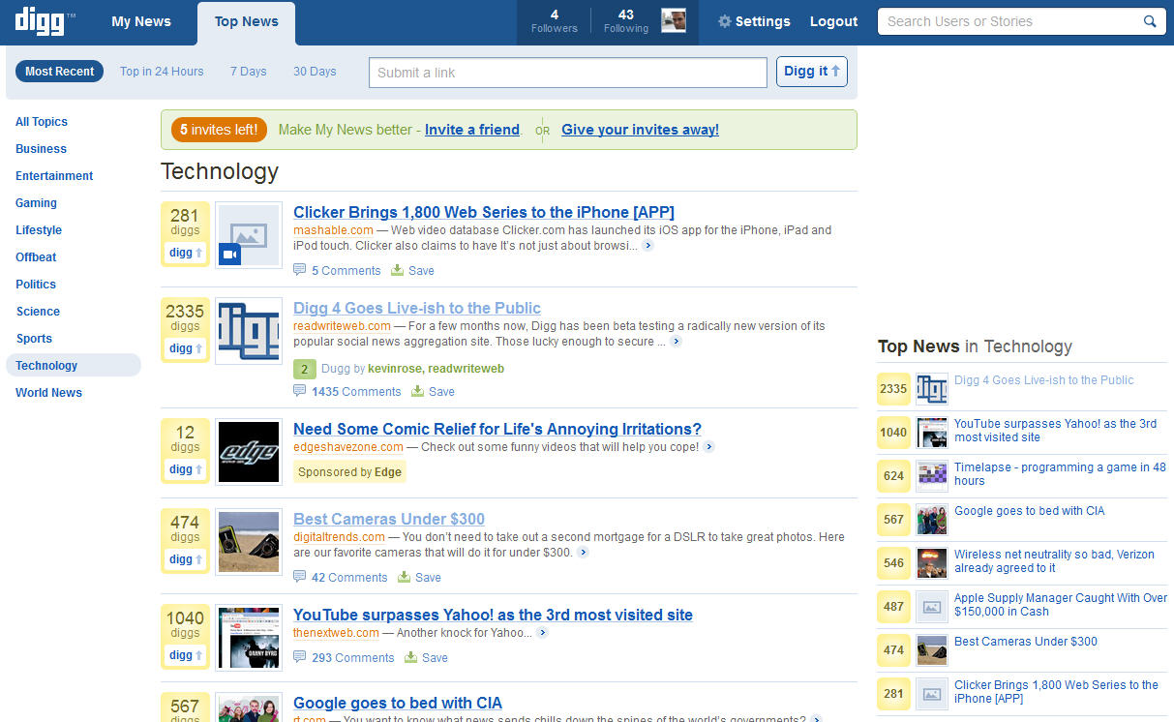Open the readwriteweb.com source link
1174x722 pixels.
[x=342, y=326]
